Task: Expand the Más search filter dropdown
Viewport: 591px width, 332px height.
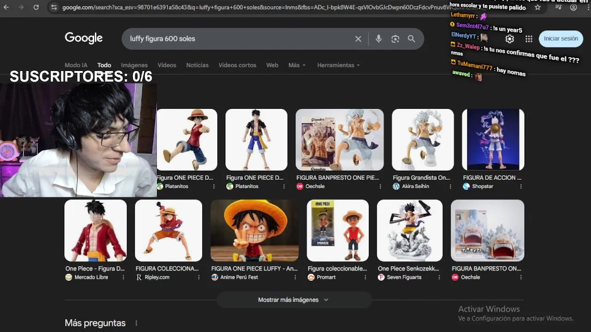Action: [x=297, y=65]
